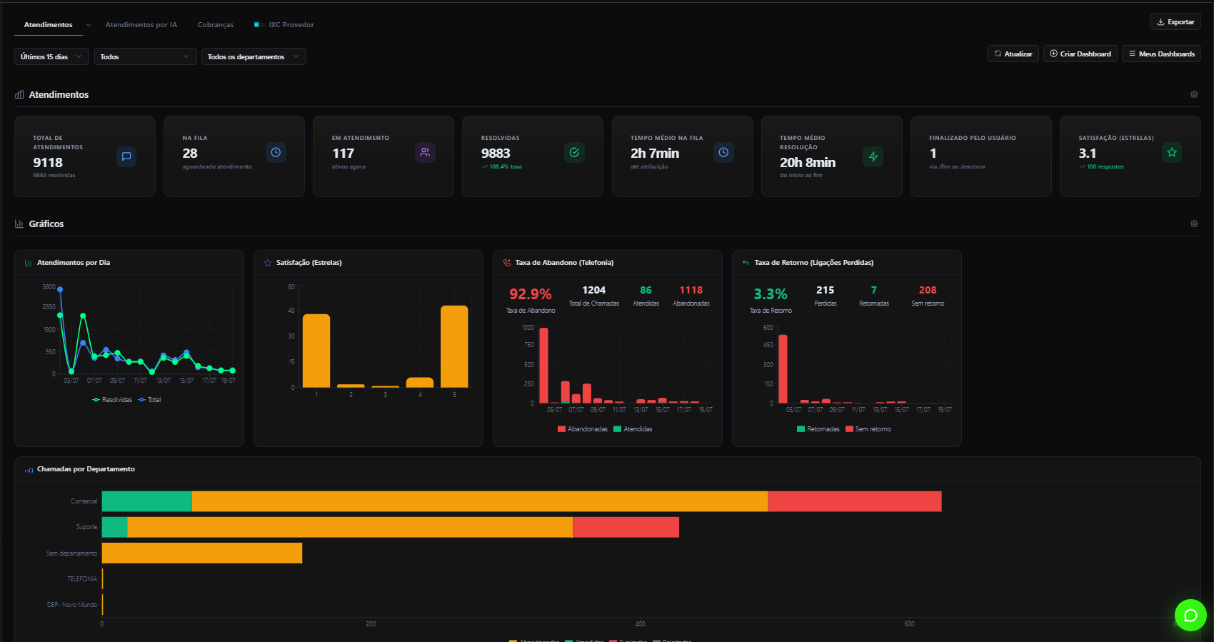Toggle Atendidas legend in Taxa de Abandono chart
Viewport: 1214px width, 642px height.
click(x=633, y=429)
